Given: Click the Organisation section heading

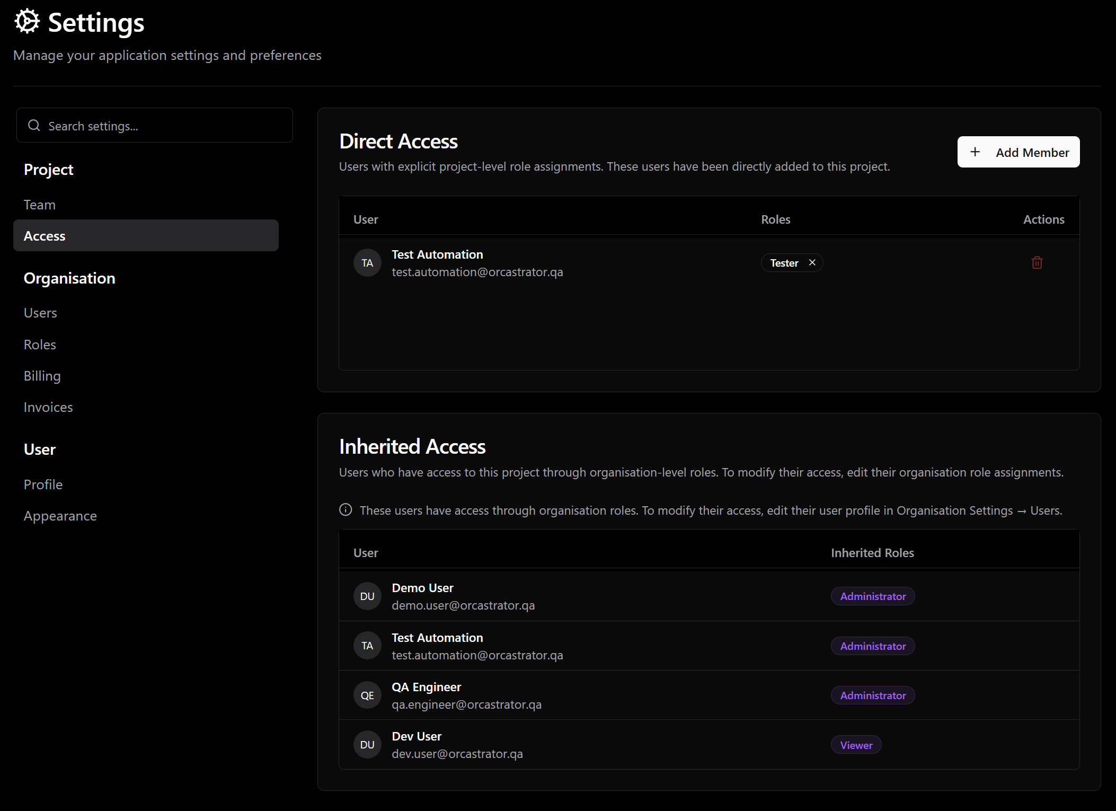Looking at the screenshot, I should coord(69,278).
